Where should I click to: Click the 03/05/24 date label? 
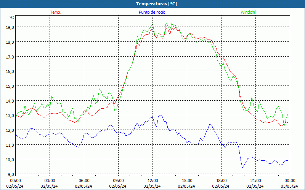289,186
